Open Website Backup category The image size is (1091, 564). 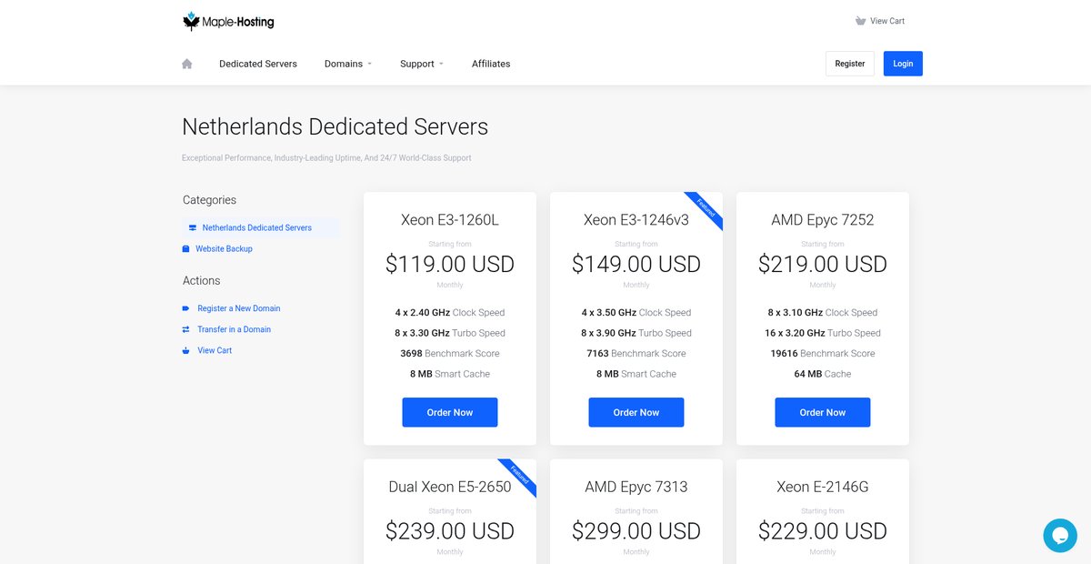(224, 249)
